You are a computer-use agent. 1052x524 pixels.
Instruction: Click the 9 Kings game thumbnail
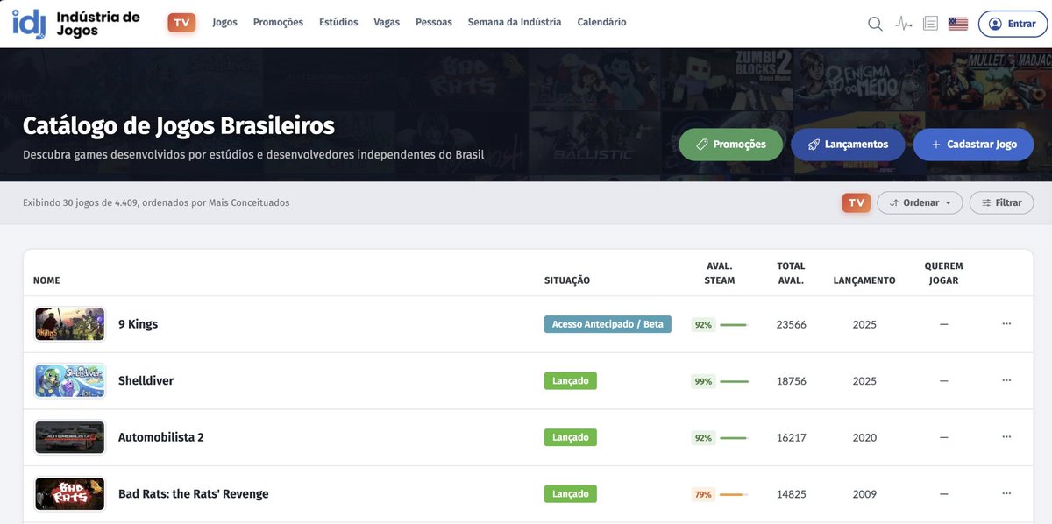[70, 324]
